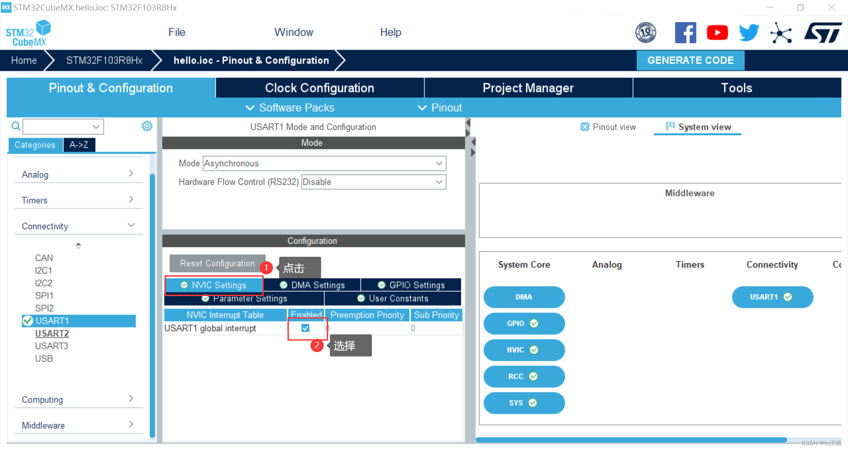Click the ST community network icon
This screenshot has height=450, width=848.
click(x=781, y=33)
